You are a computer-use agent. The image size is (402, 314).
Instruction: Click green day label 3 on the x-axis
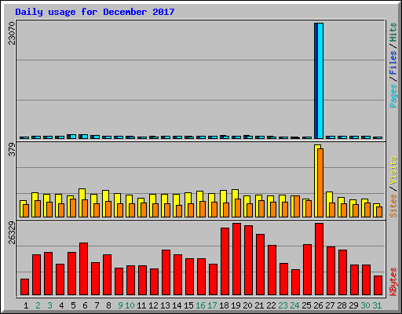click(x=49, y=305)
